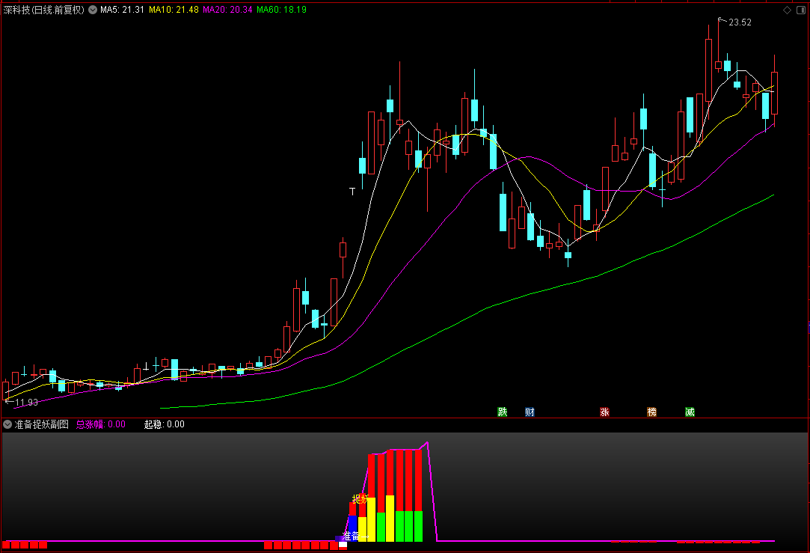Viewport: 810px width, 553px height.
Task: Open dropdown next to 深科技 title
Action: coord(93,10)
